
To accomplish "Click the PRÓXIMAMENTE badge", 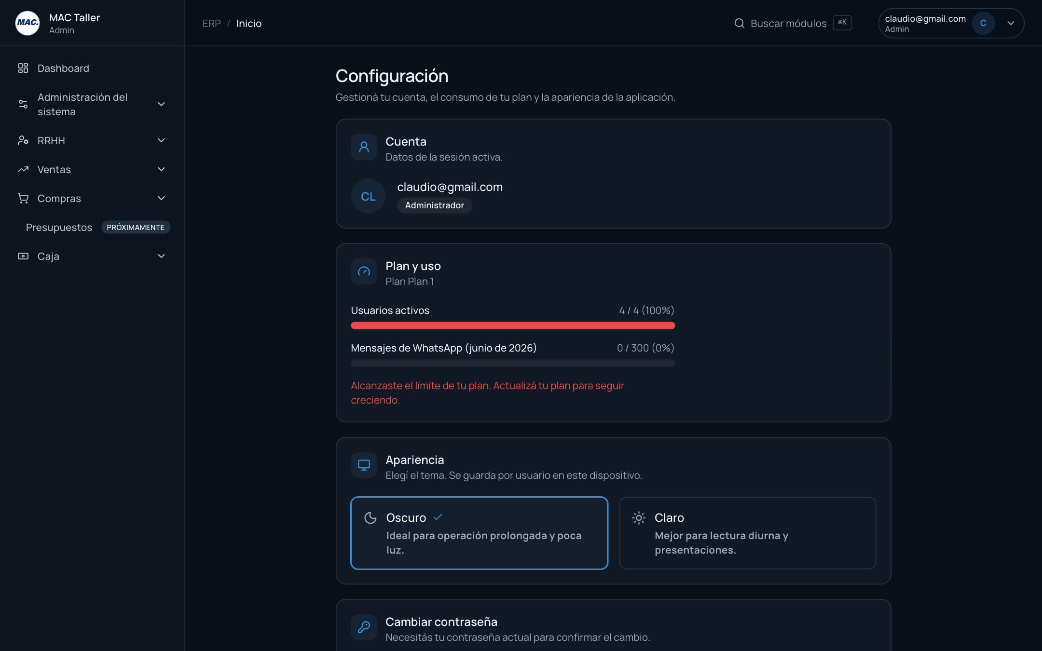I will 136,227.
